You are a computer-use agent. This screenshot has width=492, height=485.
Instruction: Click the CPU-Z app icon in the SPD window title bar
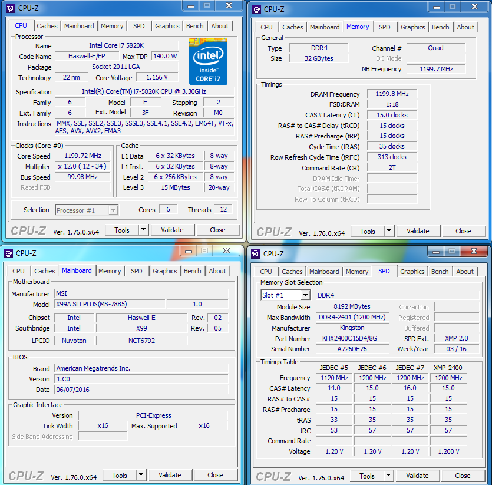[x=255, y=253]
